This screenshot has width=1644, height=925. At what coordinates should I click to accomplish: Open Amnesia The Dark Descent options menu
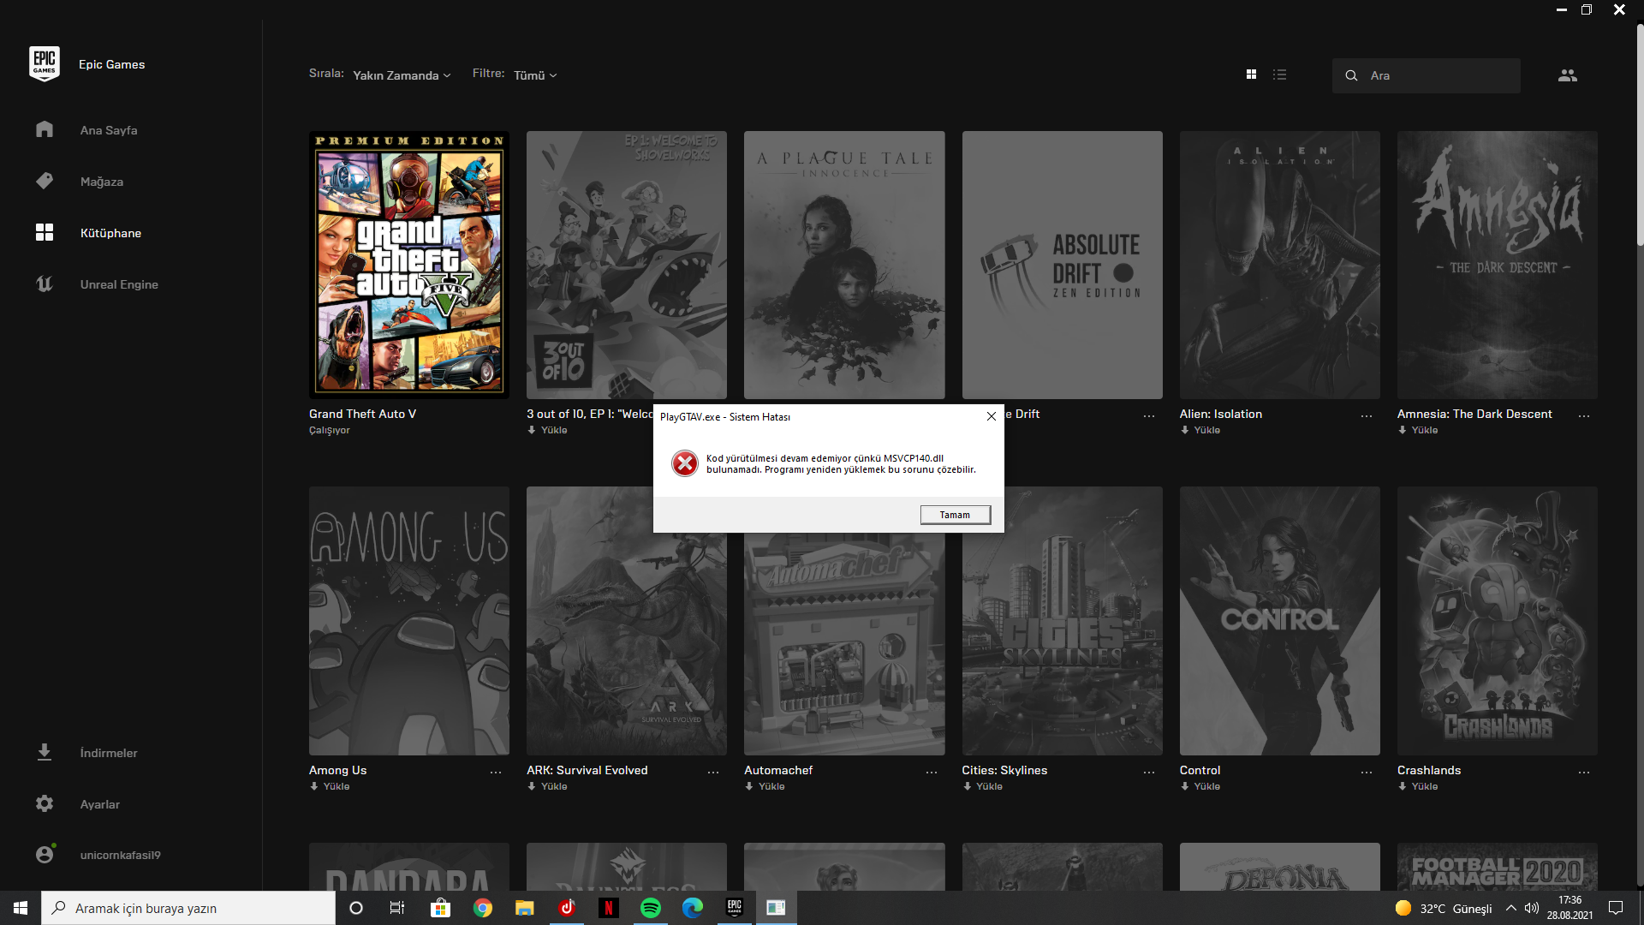(x=1584, y=415)
